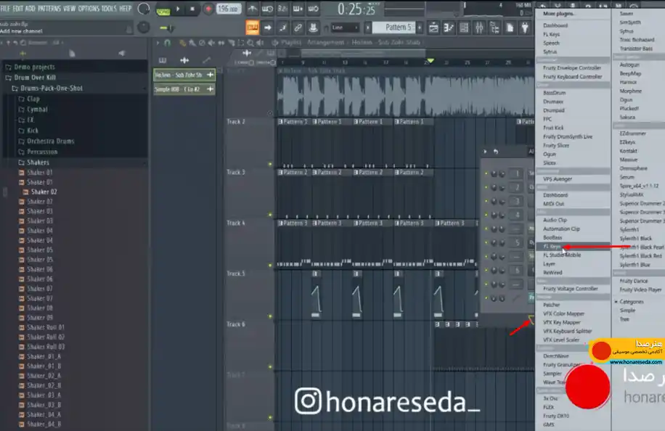Open the PATTERNS menu
Screen dimensions: 665x431
click(x=49, y=9)
